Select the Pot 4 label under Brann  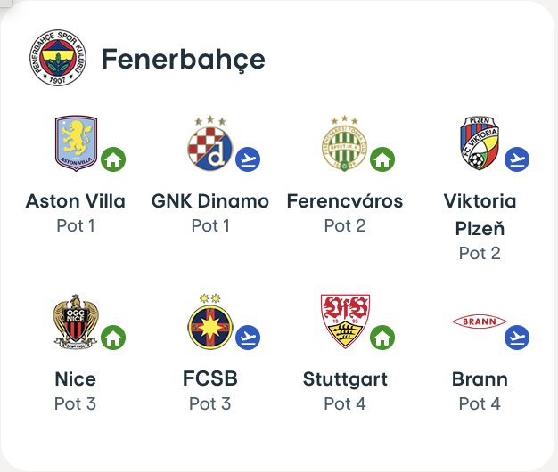point(480,404)
